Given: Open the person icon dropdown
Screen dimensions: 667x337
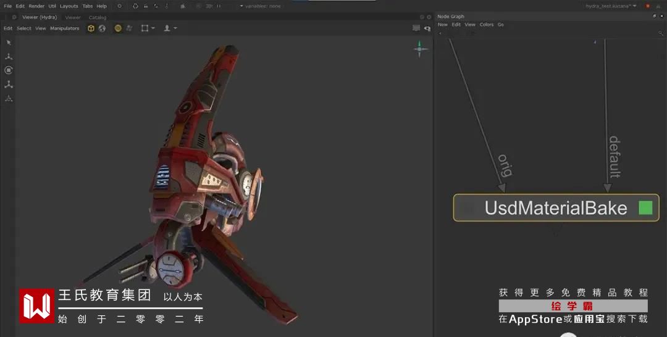Looking at the screenshot, I should 170,28.
